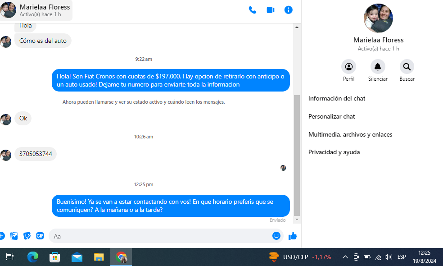443x266 pixels.
Task: Click sender avatar beside 3705053744 message
Action: [6, 155]
